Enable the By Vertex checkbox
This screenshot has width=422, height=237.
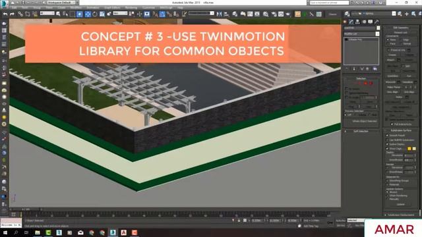pyautogui.click(x=347, y=88)
